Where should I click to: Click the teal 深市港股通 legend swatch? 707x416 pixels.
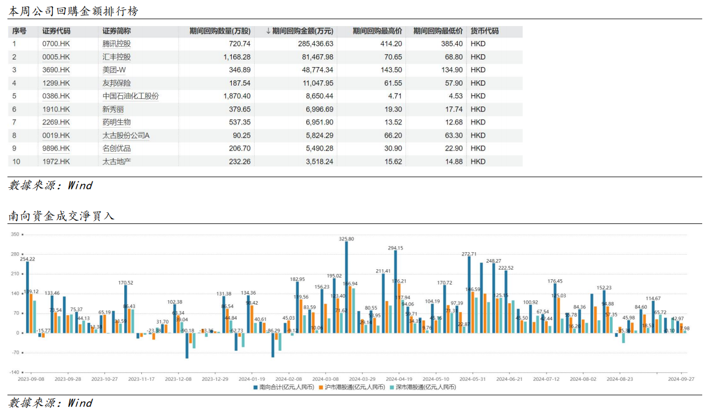click(392, 387)
